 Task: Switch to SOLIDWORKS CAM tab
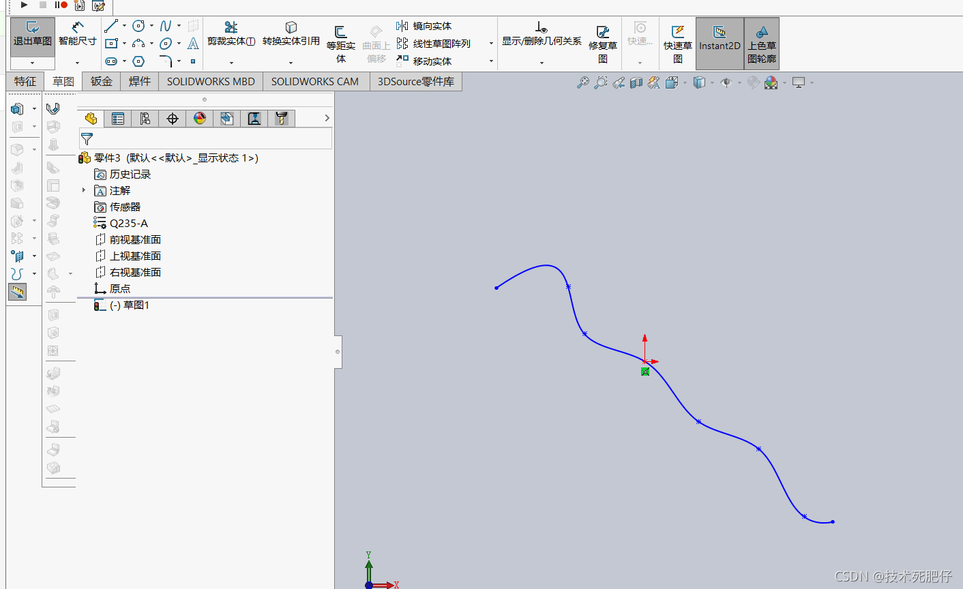coord(315,81)
